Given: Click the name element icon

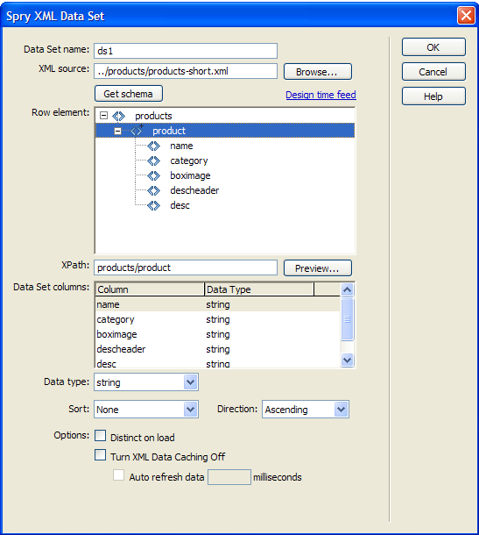Looking at the screenshot, I should tap(153, 146).
